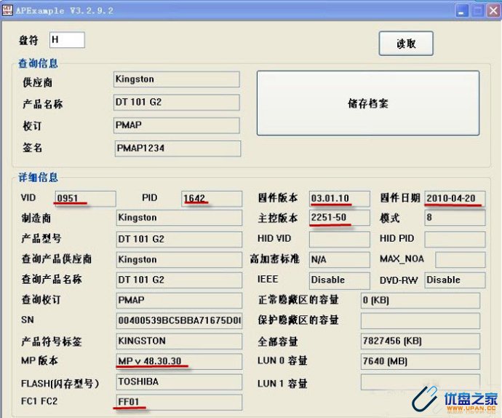Click the 校订 field showing PMAP
Viewport: 502px width, 418px height.
[176, 125]
